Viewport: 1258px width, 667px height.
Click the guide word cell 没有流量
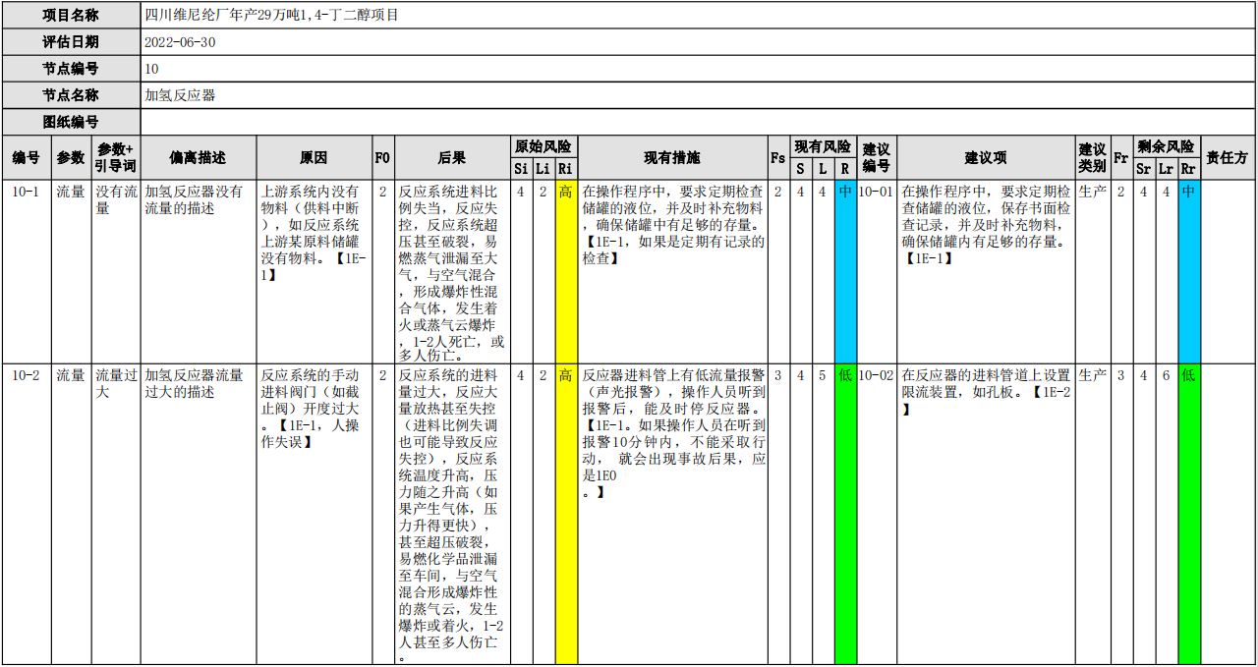(x=116, y=271)
